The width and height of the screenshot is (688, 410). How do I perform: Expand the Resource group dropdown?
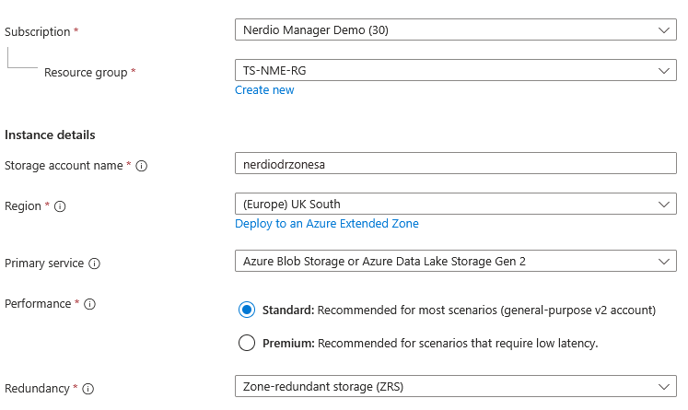(455, 70)
